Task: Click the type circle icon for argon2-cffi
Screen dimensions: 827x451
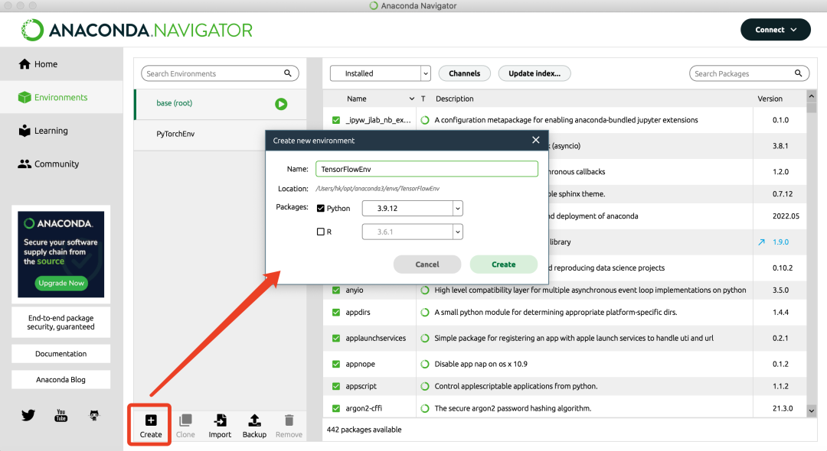Action: [424, 408]
